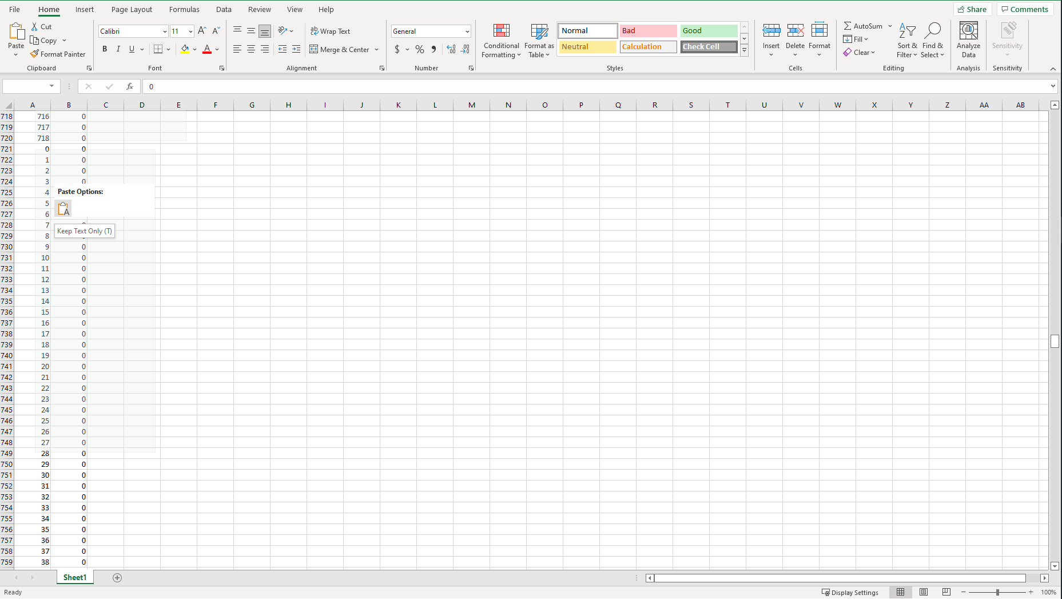Image resolution: width=1062 pixels, height=599 pixels.
Task: Choose the Keep Text Only paste option
Action: tap(63, 208)
